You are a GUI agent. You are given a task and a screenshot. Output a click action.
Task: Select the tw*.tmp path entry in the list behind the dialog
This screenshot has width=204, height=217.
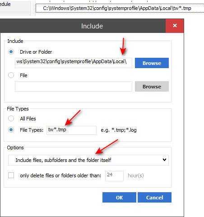pyautogui.click(x=120, y=8)
